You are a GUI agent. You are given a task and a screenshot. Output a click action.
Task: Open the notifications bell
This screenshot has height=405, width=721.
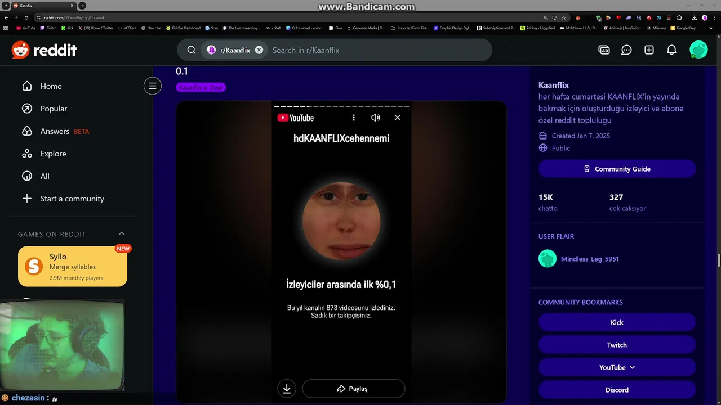(671, 50)
